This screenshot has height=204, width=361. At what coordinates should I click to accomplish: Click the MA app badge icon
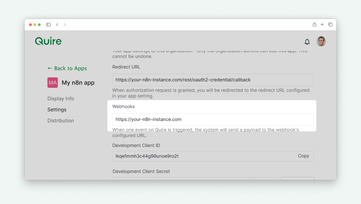52,83
